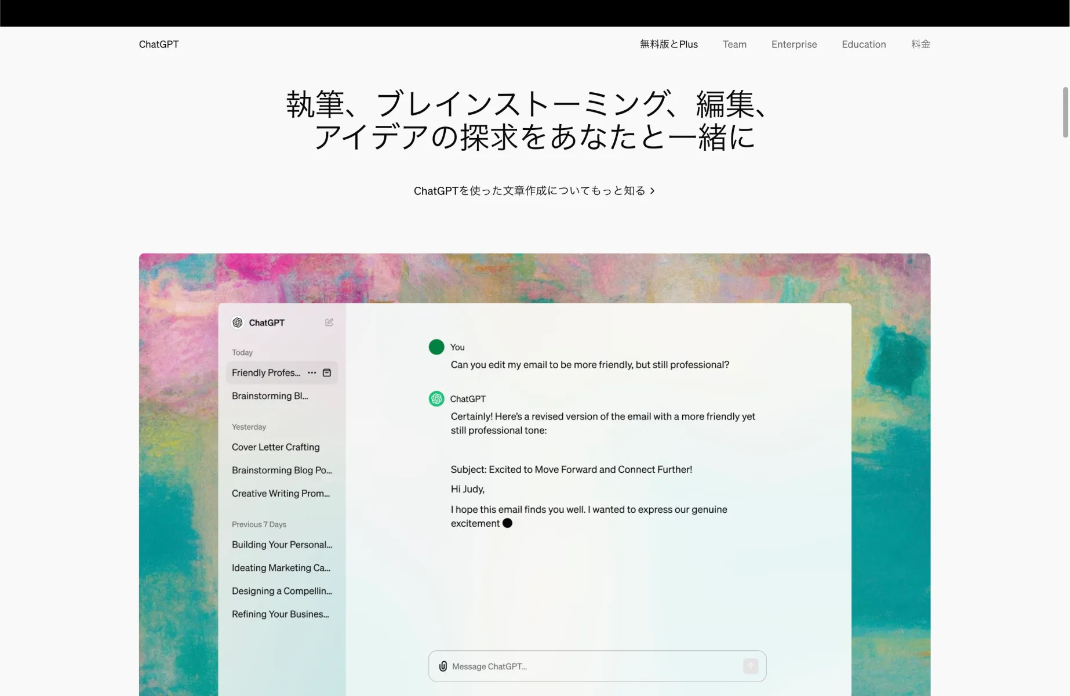Open the Refining Your Busines... chat
Screen dimensions: 1070x696
281,614
